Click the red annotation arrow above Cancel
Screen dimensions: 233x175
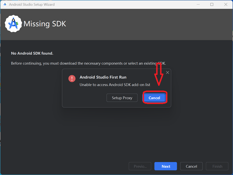159,74
